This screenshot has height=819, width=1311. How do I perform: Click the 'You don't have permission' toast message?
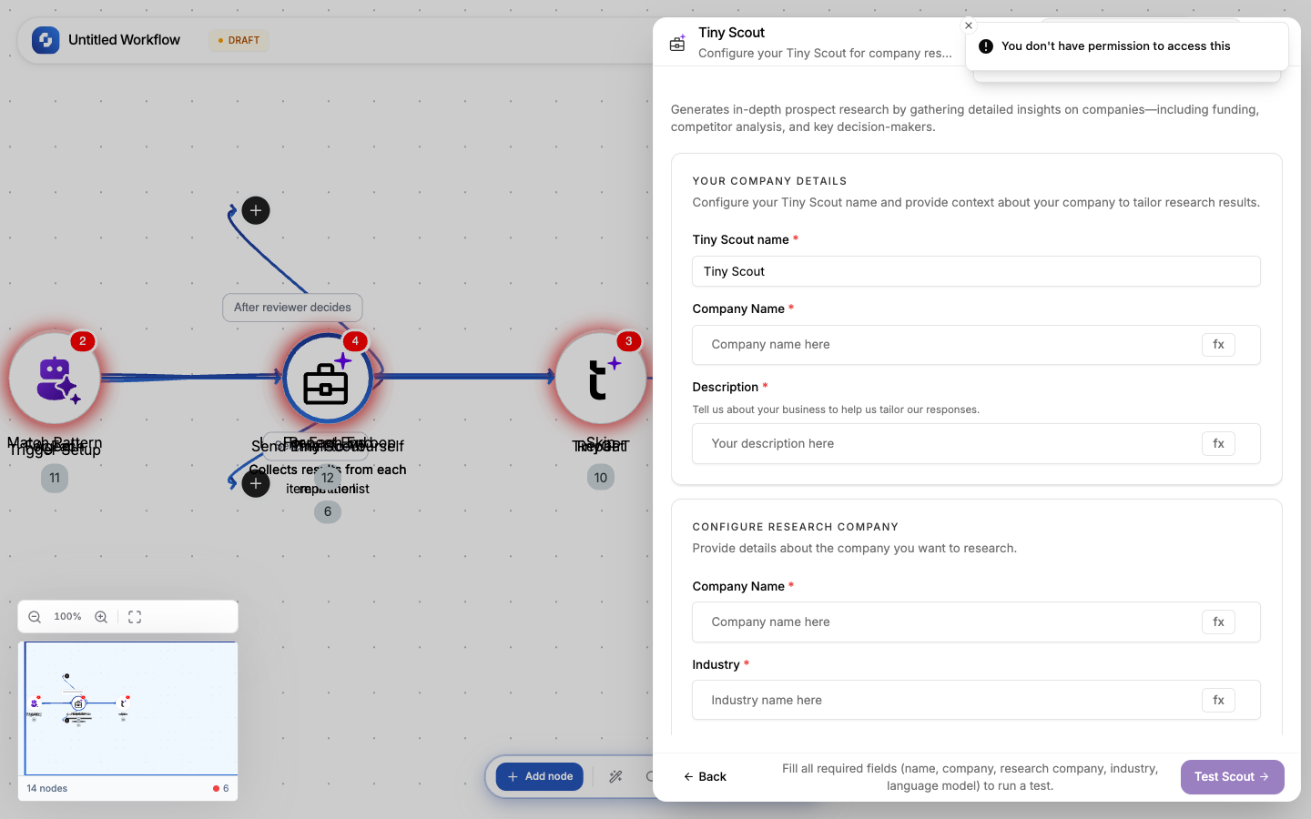pos(1115,46)
